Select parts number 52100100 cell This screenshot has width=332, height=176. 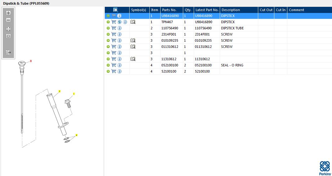coord(172,71)
